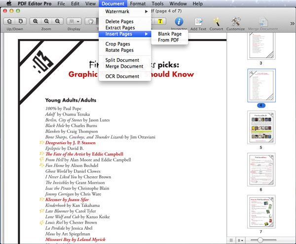The width and height of the screenshot is (296, 244).
Task: Choose Delete Pages from Document menu
Action: (125, 22)
